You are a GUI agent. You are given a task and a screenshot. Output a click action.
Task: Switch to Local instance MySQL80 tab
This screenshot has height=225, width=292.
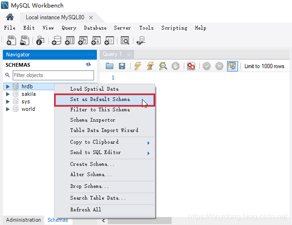[55, 17]
